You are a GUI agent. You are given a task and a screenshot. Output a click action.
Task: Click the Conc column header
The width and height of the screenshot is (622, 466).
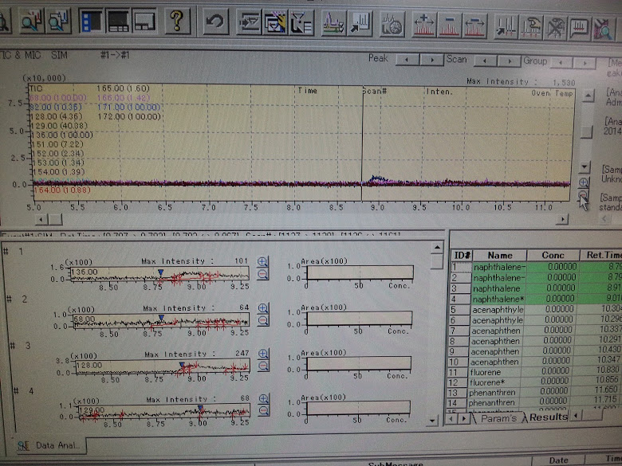(x=553, y=255)
